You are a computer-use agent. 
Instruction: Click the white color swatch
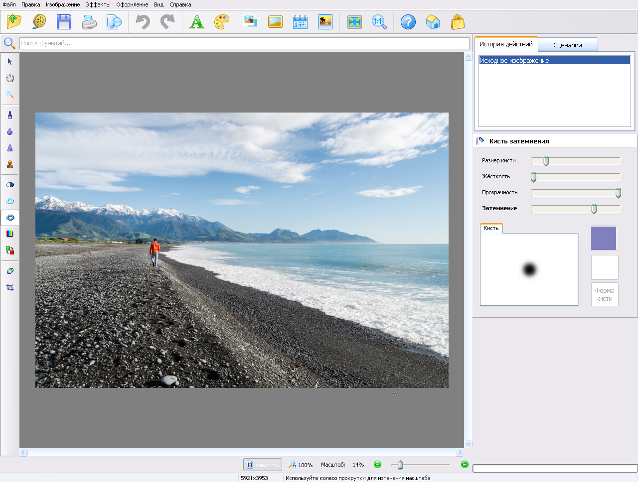[x=605, y=267]
